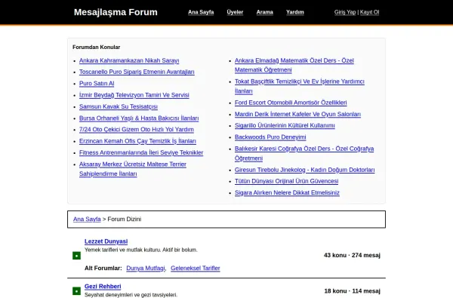
Task: Open Erzincan Kemah Ofis Çay Temizlik topic
Action: pyautogui.click(x=137, y=141)
